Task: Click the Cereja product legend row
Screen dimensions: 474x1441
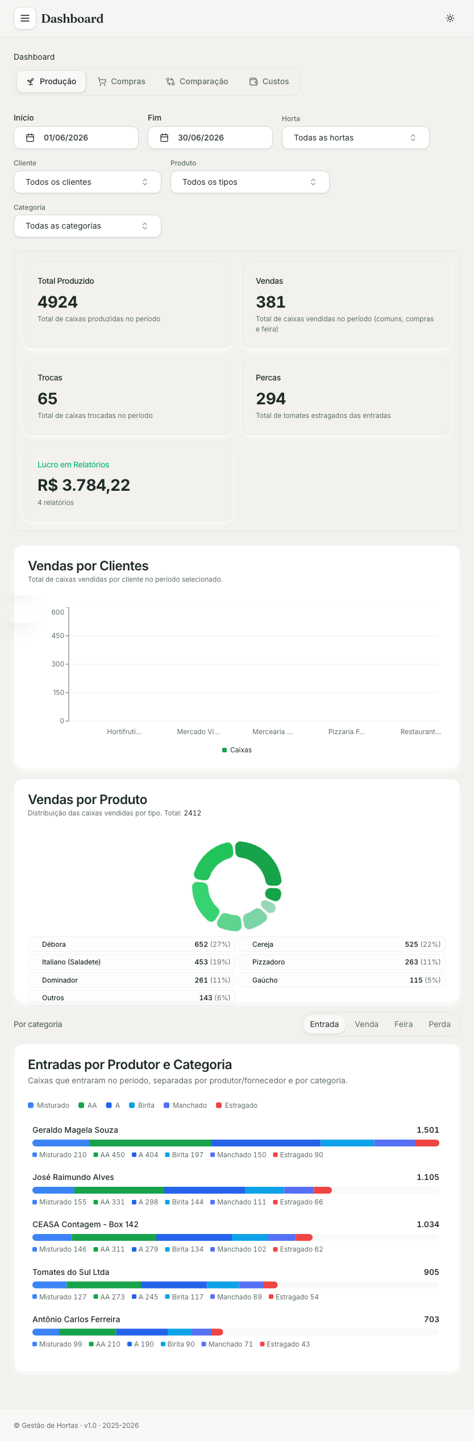Action: (x=342, y=944)
